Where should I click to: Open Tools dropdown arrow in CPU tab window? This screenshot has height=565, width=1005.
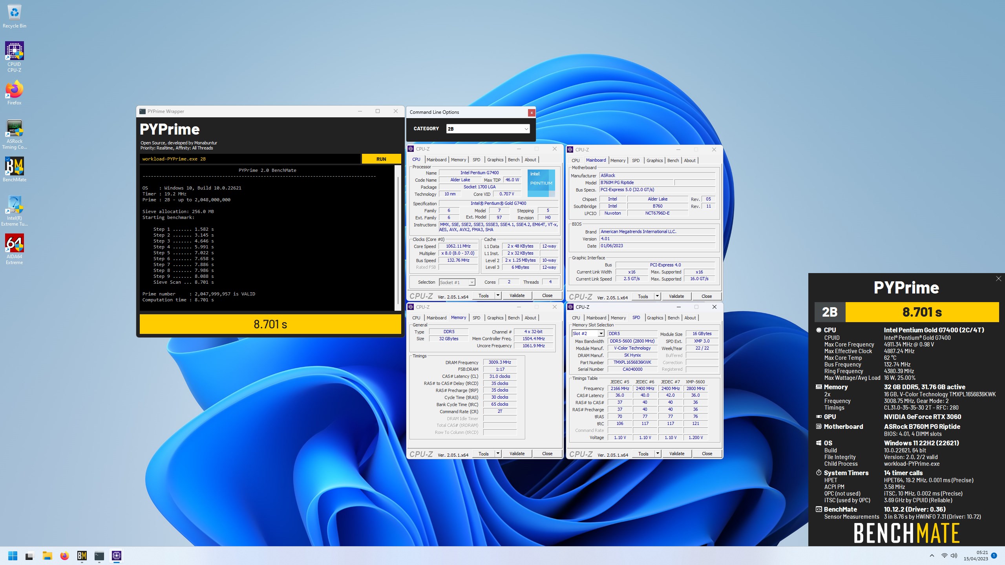(498, 296)
